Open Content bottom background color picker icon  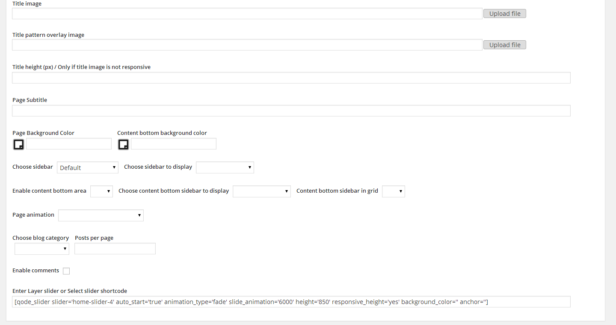123,144
